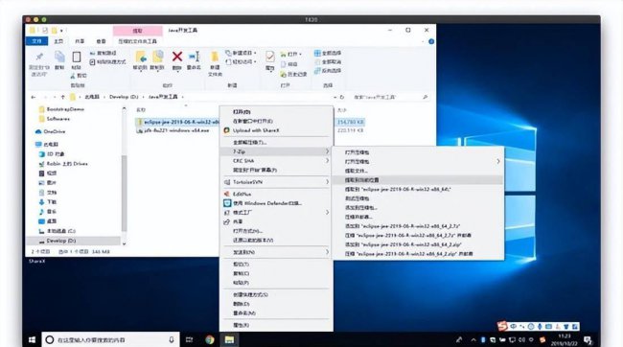
Task: Select EditPlus in the context menu
Action: click(x=276, y=194)
